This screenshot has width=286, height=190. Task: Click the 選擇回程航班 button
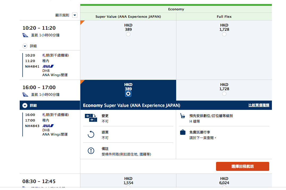click(242, 166)
